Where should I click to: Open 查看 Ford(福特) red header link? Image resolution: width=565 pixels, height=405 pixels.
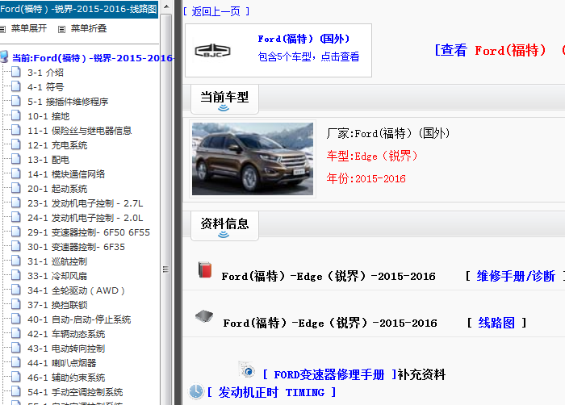(x=500, y=51)
